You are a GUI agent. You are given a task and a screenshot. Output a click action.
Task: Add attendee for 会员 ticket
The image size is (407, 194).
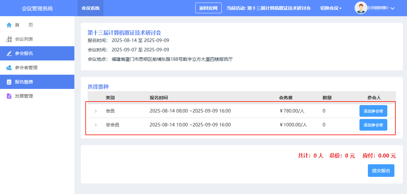(373, 111)
